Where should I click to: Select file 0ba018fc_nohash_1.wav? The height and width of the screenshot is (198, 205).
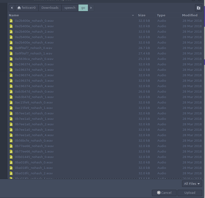tap(106, 168)
